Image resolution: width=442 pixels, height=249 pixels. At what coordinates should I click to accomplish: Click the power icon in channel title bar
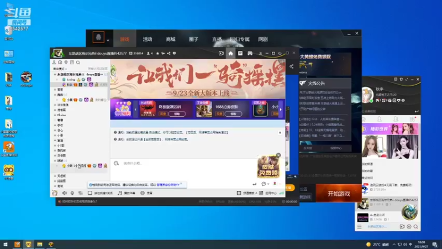coord(280,53)
